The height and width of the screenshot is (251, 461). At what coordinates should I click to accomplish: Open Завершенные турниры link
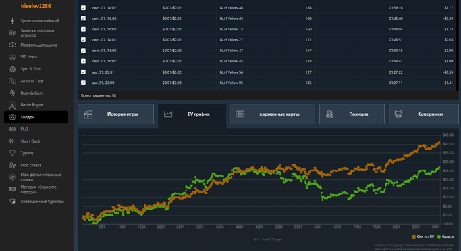click(x=42, y=202)
